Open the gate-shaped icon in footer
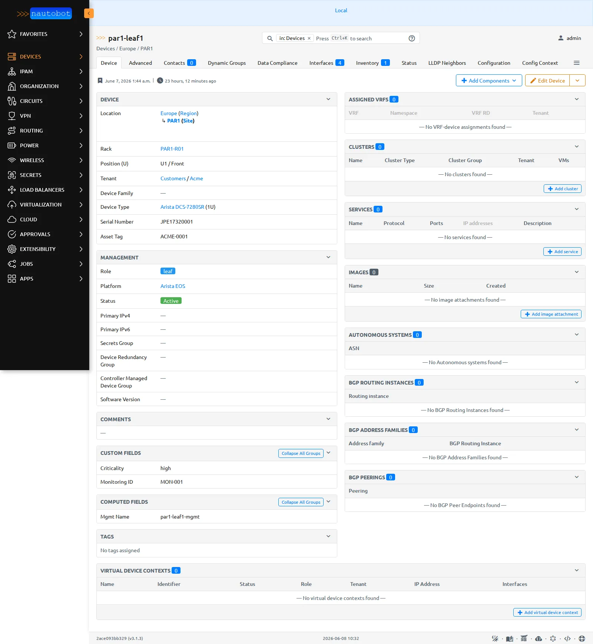593x644 pixels. (524, 638)
